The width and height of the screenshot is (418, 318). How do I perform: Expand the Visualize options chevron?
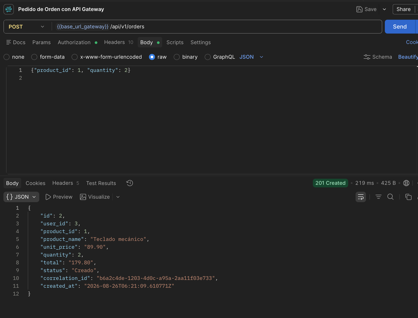pyautogui.click(x=118, y=197)
